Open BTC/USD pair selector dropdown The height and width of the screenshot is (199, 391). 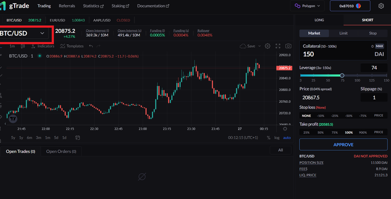point(24,33)
